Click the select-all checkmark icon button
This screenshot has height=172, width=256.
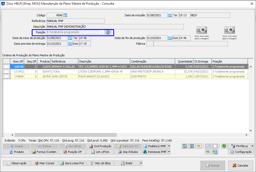(208, 146)
